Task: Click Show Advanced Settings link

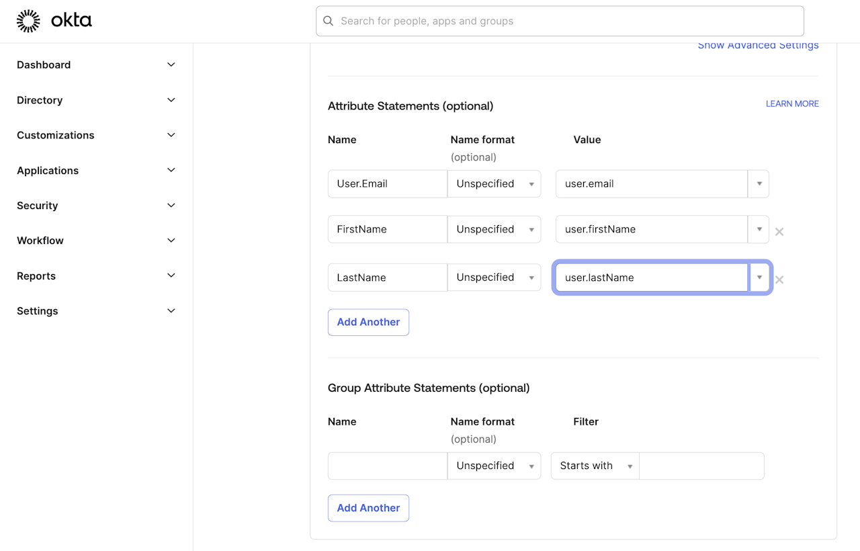Action: (758, 46)
